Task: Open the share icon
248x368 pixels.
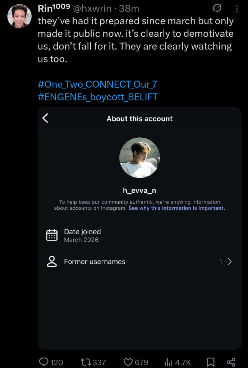Action: (231, 362)
